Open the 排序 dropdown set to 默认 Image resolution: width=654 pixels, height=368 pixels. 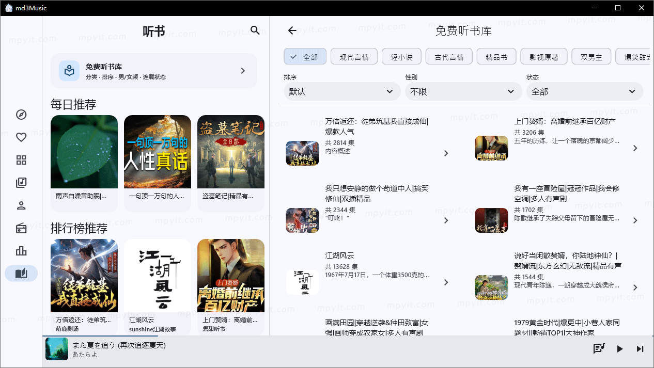coord(342,91)
